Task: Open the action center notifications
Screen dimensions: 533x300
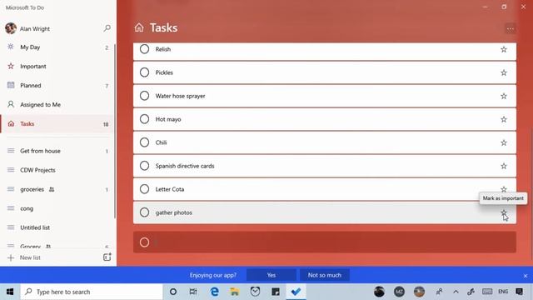Action: tap(519, 292)
